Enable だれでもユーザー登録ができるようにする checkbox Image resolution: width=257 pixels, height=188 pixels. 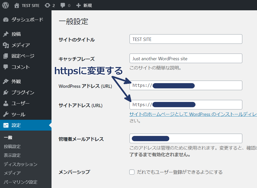coord(132,172)
